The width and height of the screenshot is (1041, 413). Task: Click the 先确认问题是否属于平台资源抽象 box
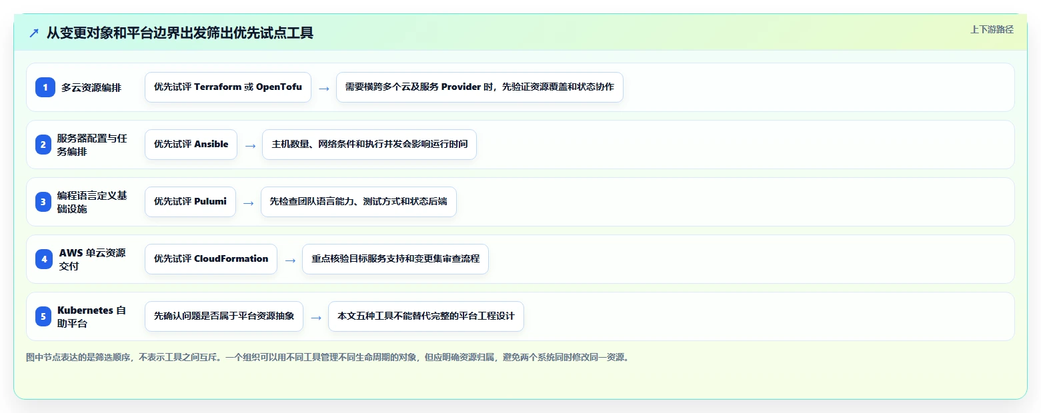224,316
